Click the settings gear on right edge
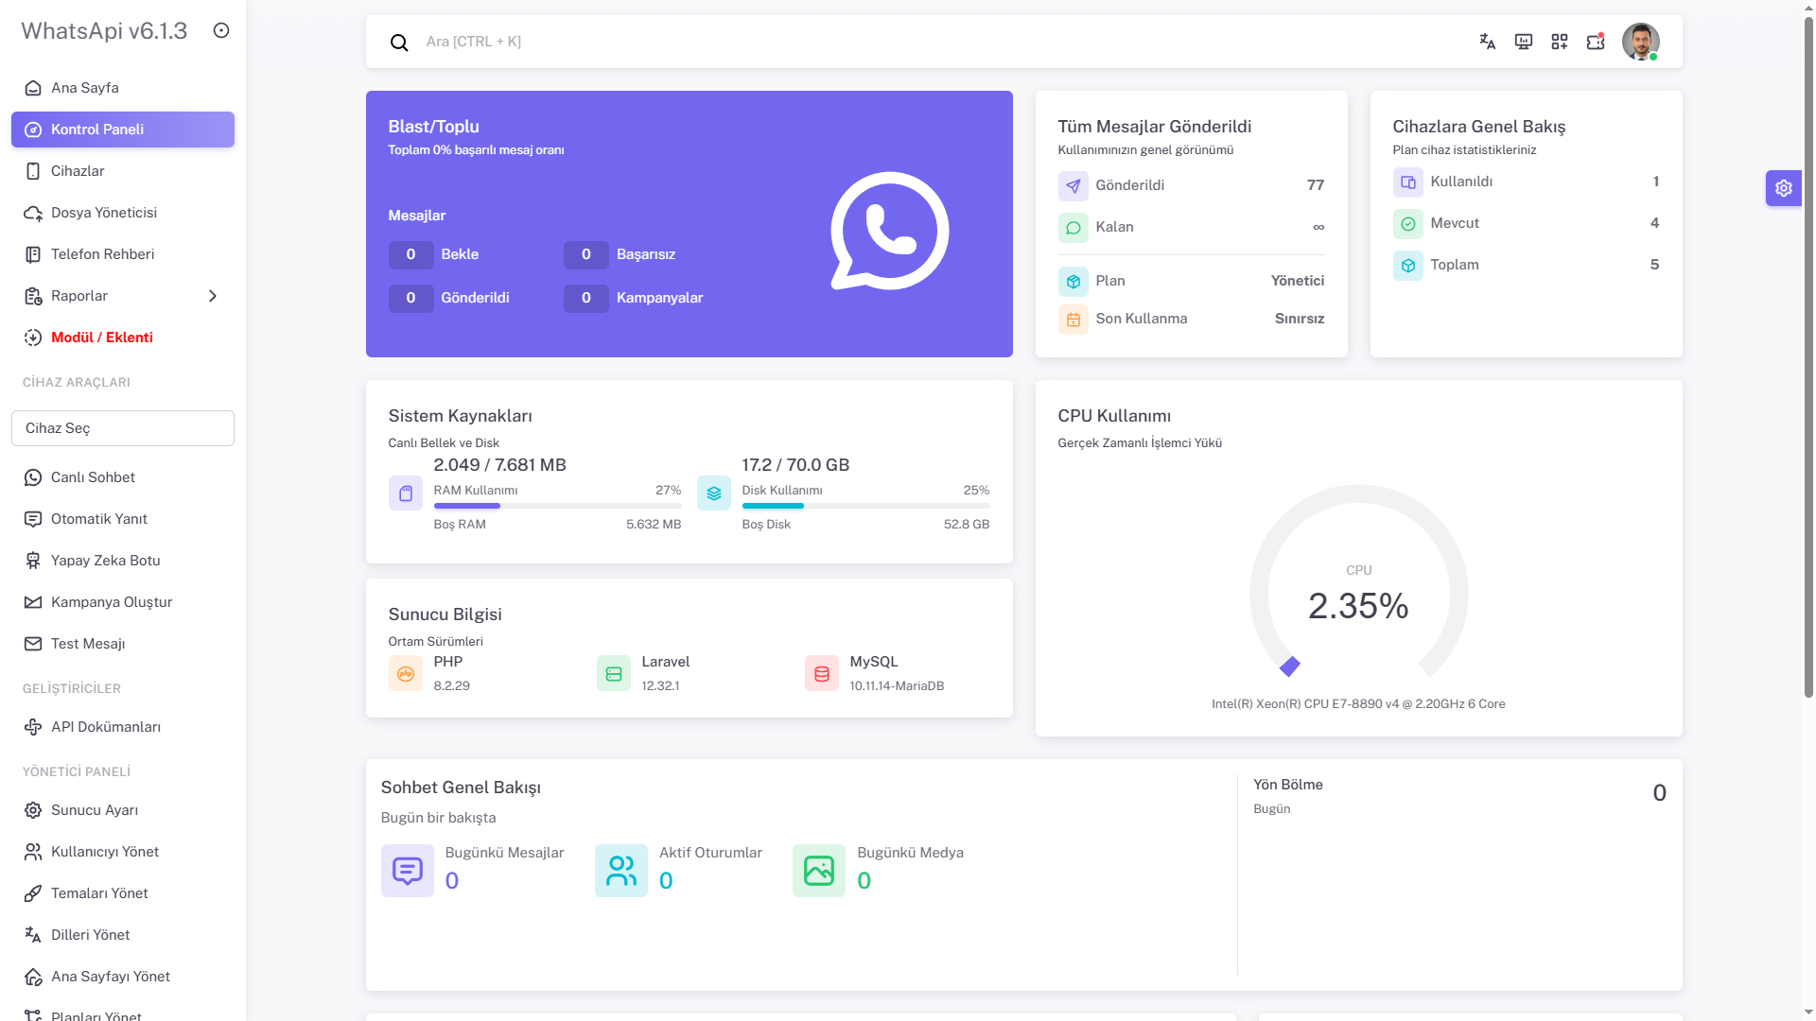 (x=1784, y=187)
